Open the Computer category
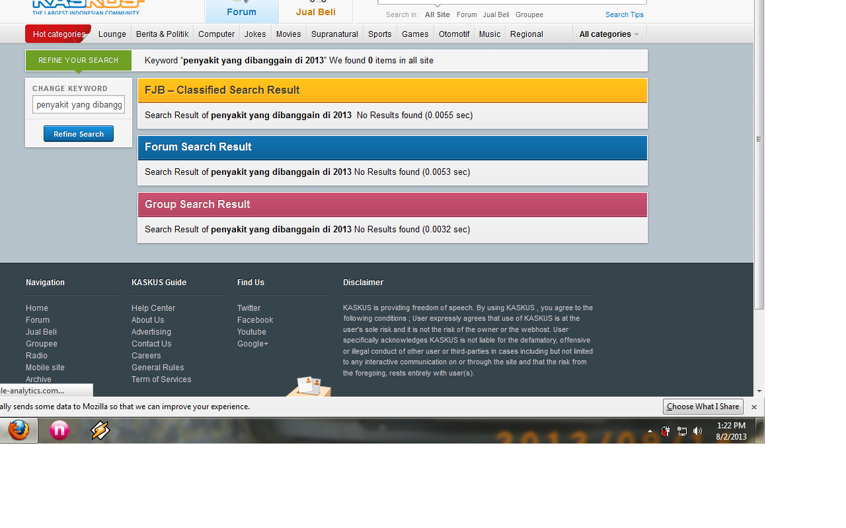 coord(216,34)
